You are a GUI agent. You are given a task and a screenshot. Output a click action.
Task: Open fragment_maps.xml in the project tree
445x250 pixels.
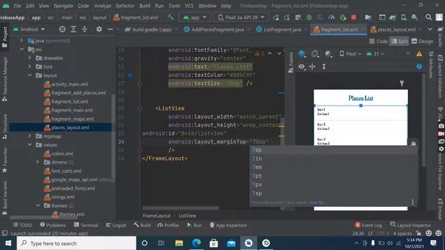pyautogui.click(x=72, y=119)
